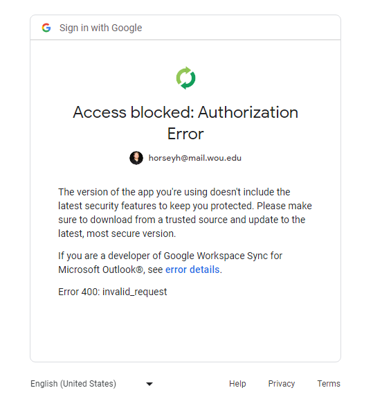Open the Terms link in footer
The image size is (373, 406).
(329, 383)
